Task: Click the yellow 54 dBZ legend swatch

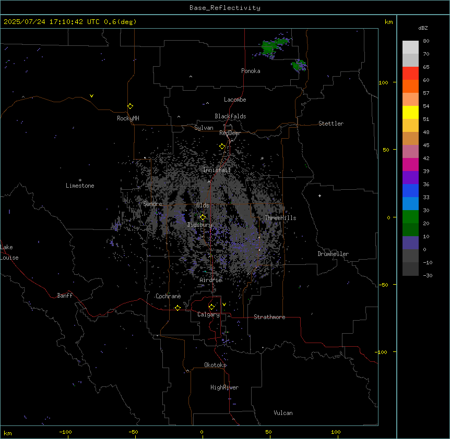Action: click(x=410, y=112)
